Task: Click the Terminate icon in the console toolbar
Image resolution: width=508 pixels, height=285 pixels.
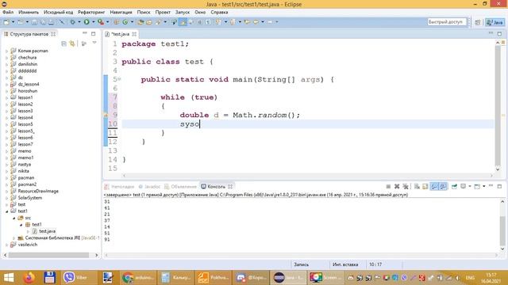Action: pyautogui.click(x=388, y=187)
